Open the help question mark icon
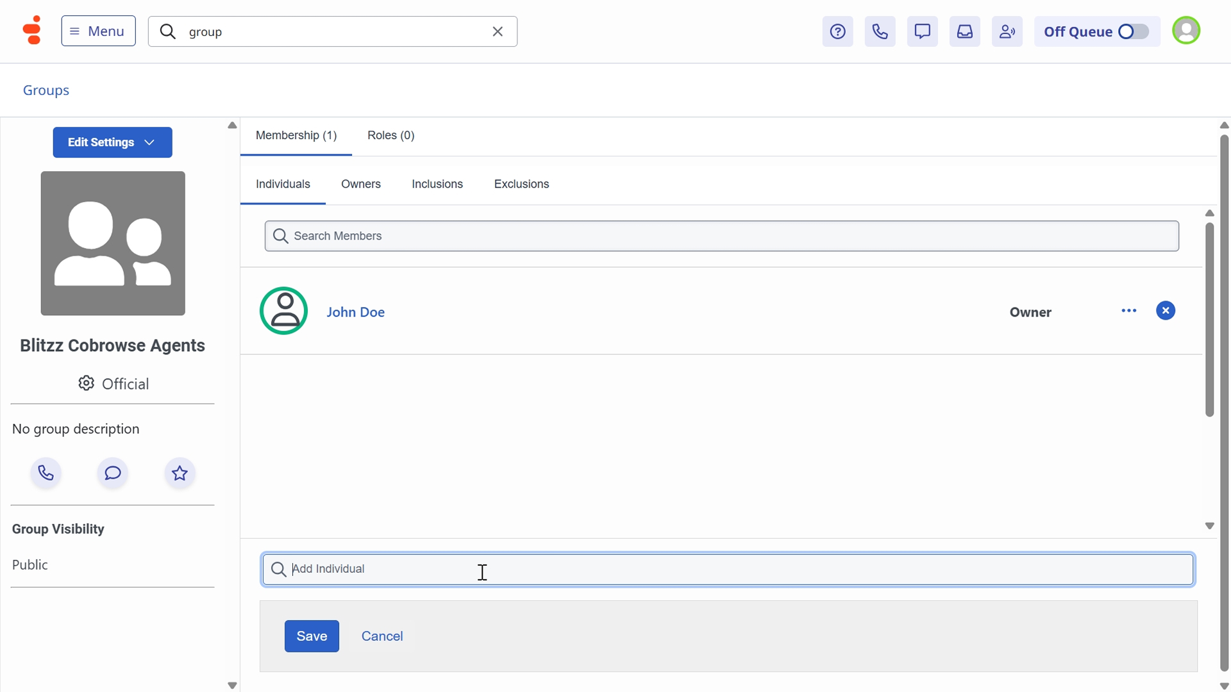Image resolution: width=1231 pixels, height=692 pixels. click(x=837, y=31)
